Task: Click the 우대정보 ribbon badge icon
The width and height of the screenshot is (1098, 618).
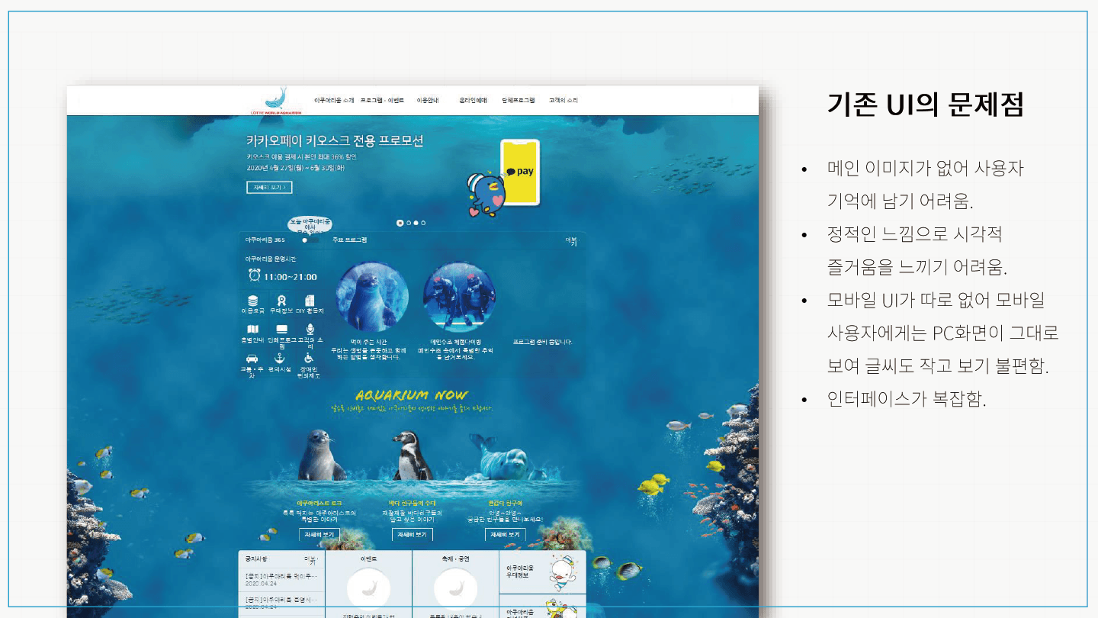Action: (x=281, y=301)
